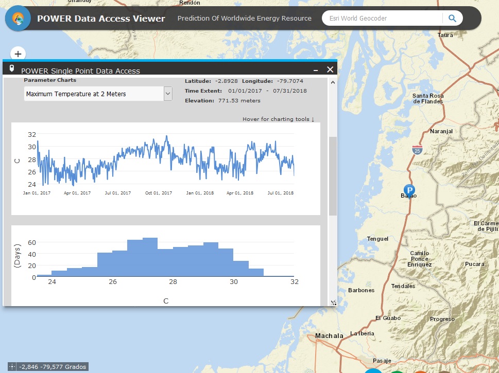Click the Machala city label on the map
Image resolution: width=499 pixels, height=373 pixels.
coord(329,336)
